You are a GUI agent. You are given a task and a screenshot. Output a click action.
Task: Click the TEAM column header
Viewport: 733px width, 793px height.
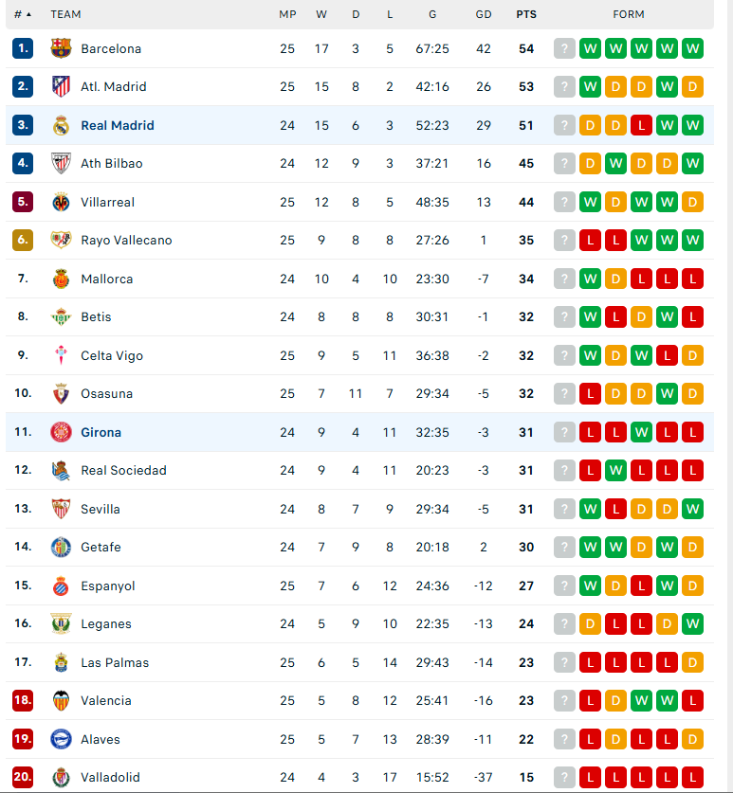65,14
